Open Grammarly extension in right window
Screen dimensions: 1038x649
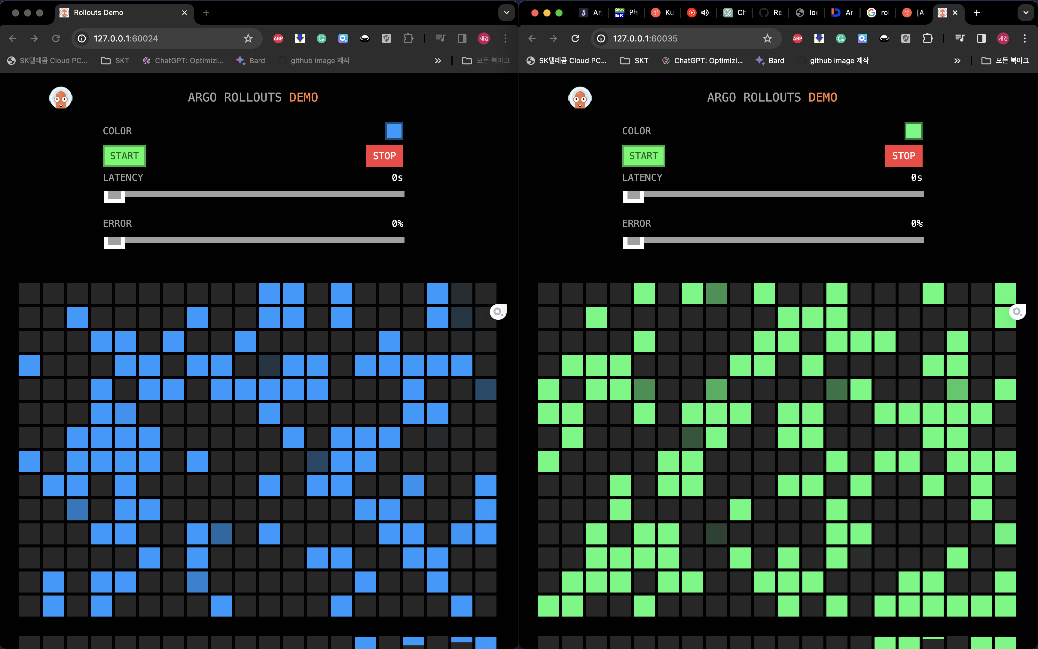pos(841,39)
